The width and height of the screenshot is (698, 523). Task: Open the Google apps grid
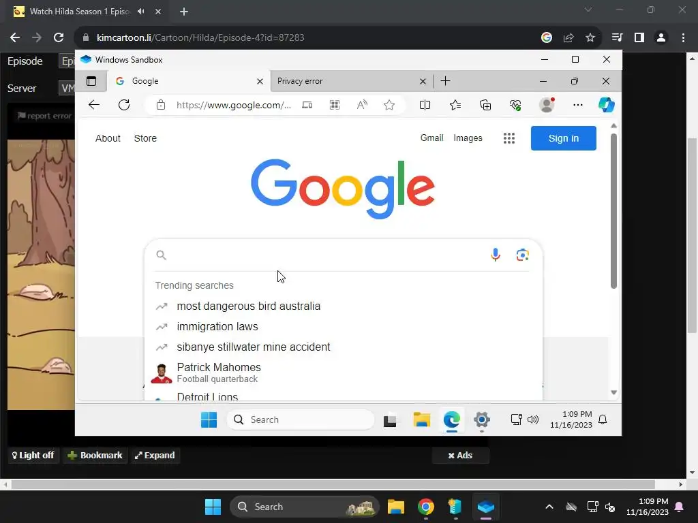[509, 138]
